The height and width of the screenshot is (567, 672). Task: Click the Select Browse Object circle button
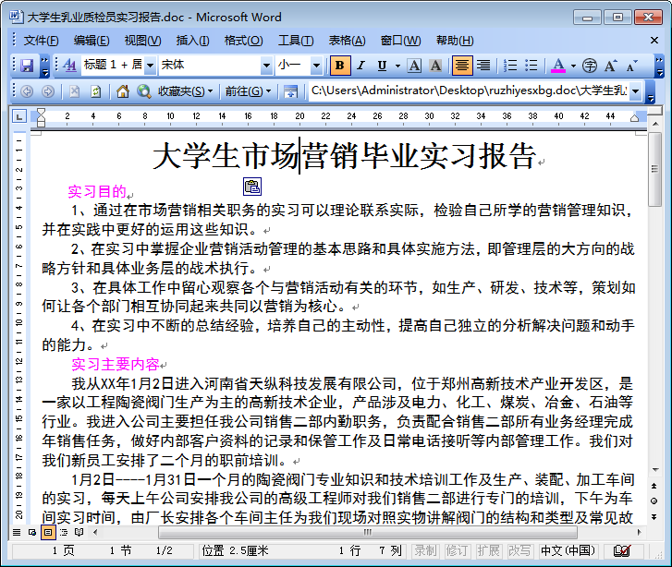pos(654,501)
